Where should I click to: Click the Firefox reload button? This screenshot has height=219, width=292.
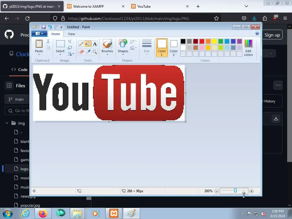click(x=27, y=19)
